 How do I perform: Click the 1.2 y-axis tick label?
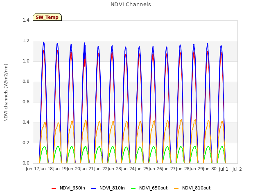(x=26, y=41)
